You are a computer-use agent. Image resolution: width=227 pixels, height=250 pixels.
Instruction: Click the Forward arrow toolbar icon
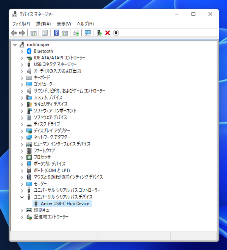[x=22, y=33]
